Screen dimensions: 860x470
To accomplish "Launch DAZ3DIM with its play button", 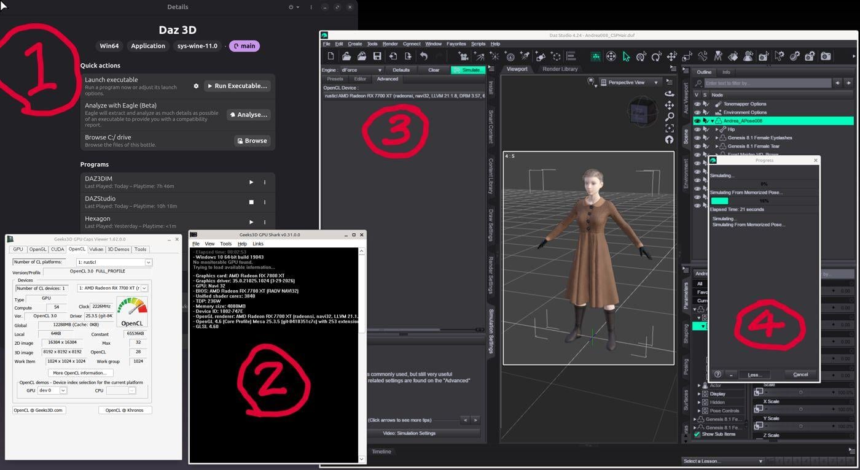I will 251,182.
